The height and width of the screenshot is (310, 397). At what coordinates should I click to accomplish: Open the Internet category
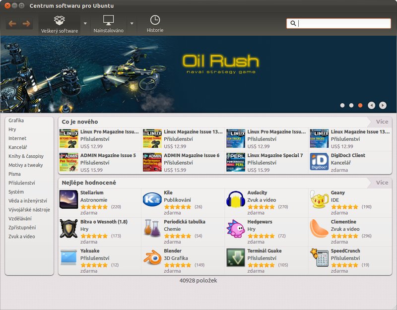pos(17,138)
